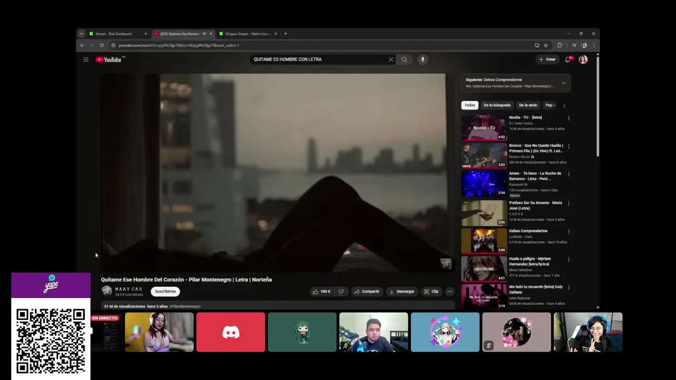Mute the audio icon on the YouTube tab
This screenshot has height=380, width=676.
204,34
